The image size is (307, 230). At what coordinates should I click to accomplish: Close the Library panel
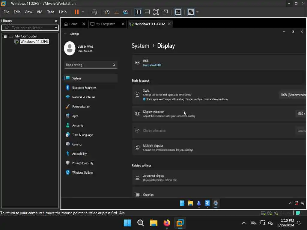click(x=56, y=21)
